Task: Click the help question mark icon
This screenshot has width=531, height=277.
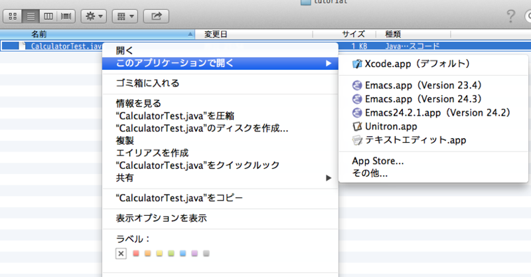Action: pos(510,16)
